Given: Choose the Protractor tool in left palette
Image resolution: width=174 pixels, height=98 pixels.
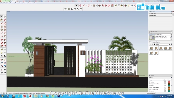Looking at the screenshot, I should point(2,53).
